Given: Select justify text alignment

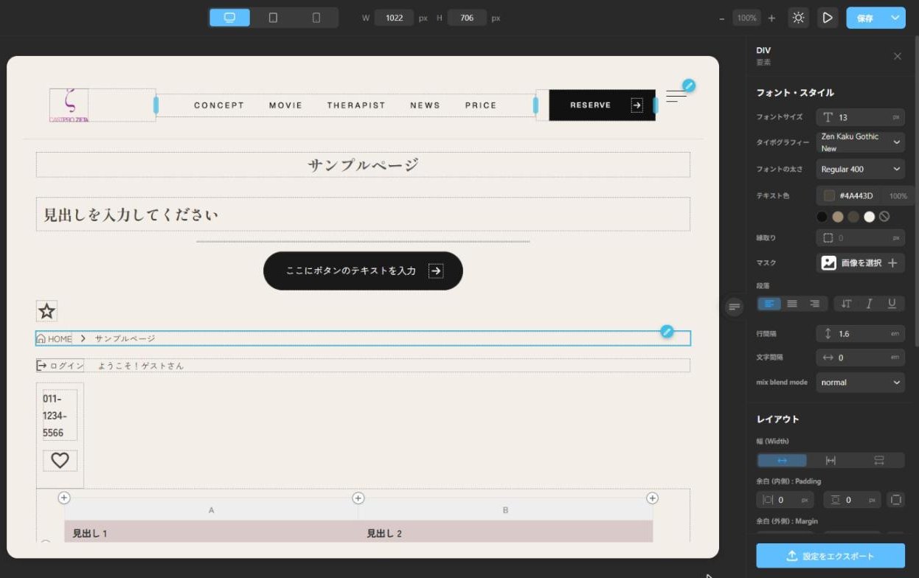Looking at the screenshot, I should (x=792, y=304).
